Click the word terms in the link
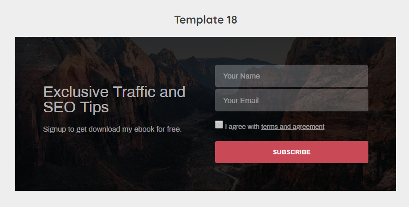The width and height of the screenshot is (409, 207). (x=269, y=127)
